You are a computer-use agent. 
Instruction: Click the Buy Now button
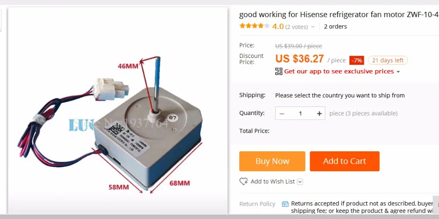(272, 162)
